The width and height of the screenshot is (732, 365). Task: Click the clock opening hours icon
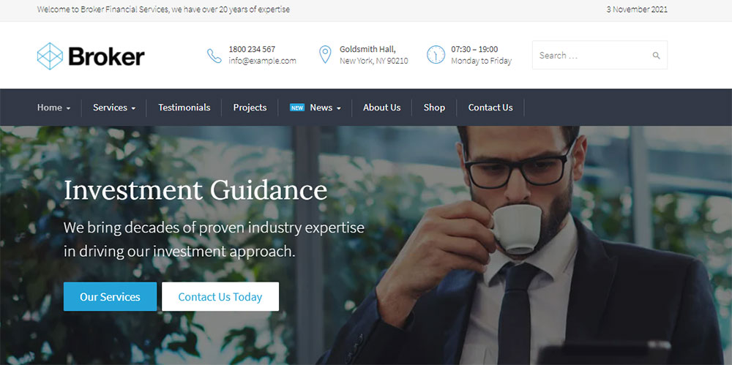tap(436, 55)
